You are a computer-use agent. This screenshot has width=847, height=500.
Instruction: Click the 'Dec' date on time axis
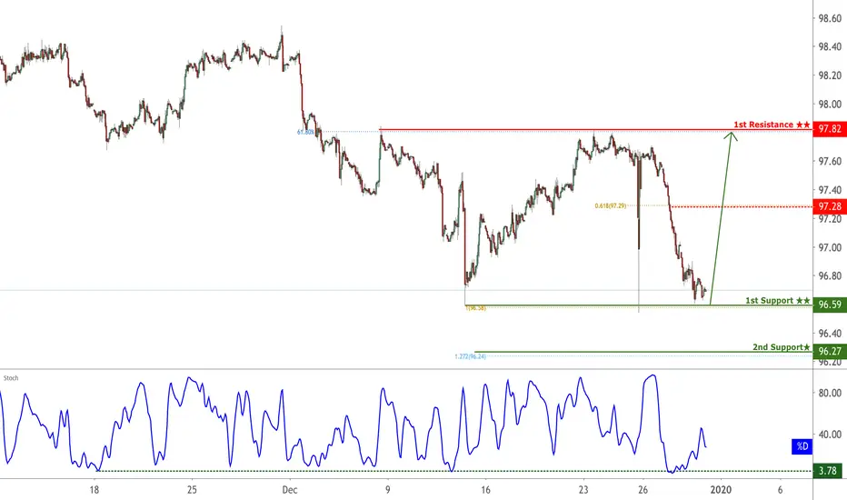(290, 490)
